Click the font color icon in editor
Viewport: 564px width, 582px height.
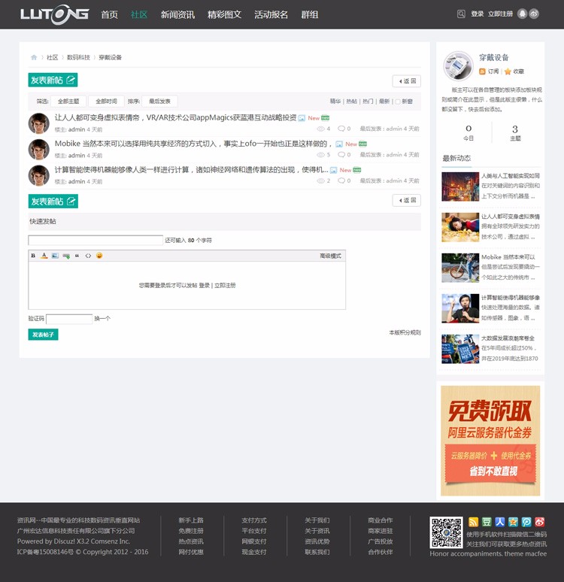tap(44, 256)
